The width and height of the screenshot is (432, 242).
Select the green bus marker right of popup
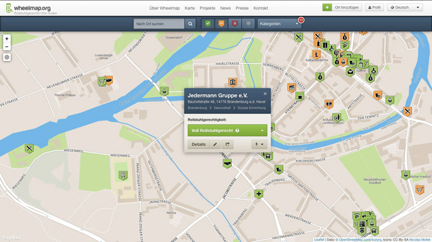(268, 156)
